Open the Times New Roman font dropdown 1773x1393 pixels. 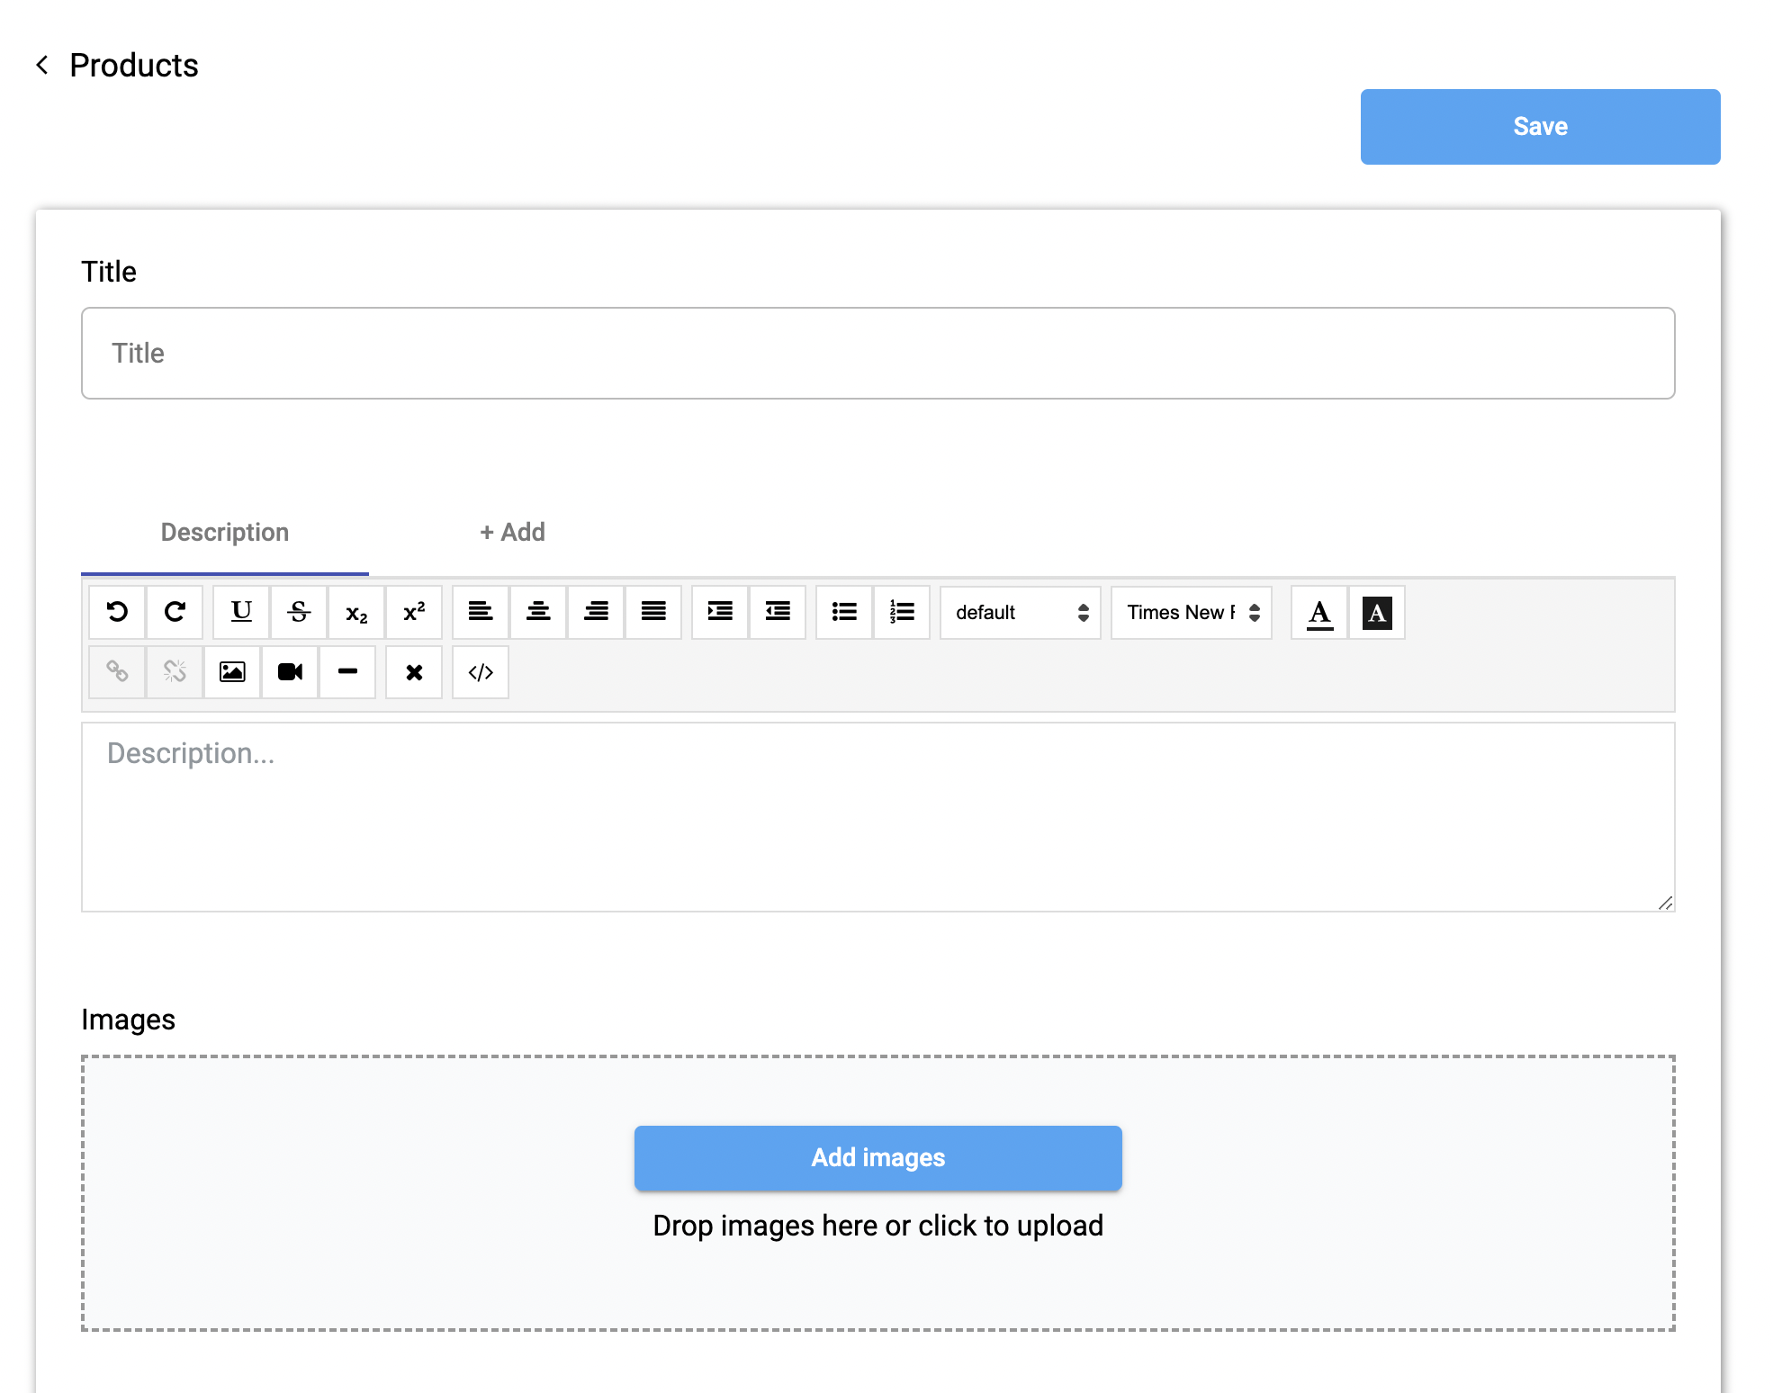coord(1191,612)
